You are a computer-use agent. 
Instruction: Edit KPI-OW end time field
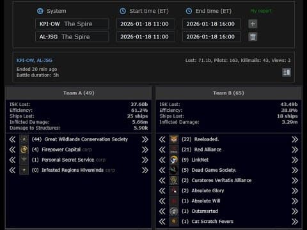[212, 24]
